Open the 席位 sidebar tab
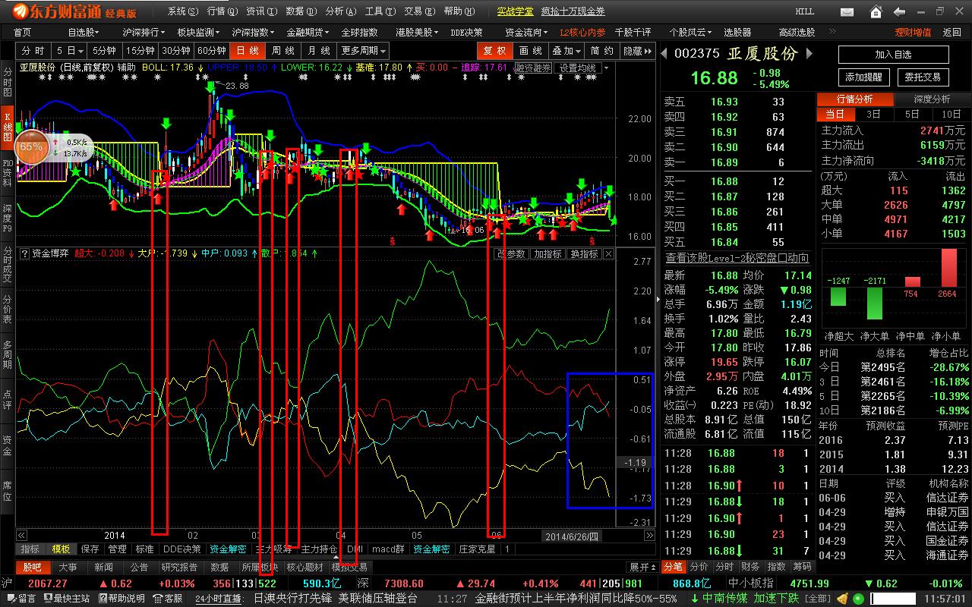Screen dimensions: 972x607 [x=8, y=491]
